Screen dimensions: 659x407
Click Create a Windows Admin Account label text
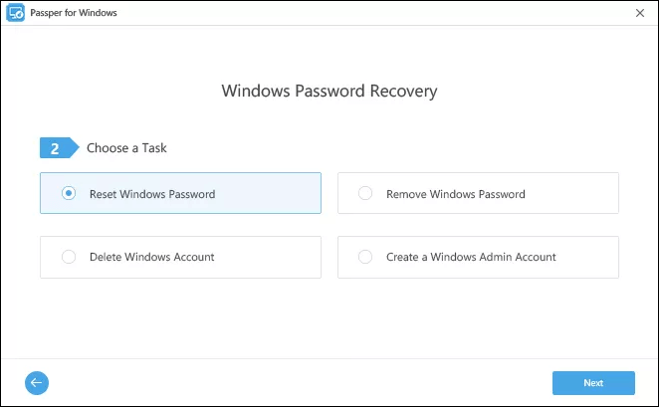471,257
